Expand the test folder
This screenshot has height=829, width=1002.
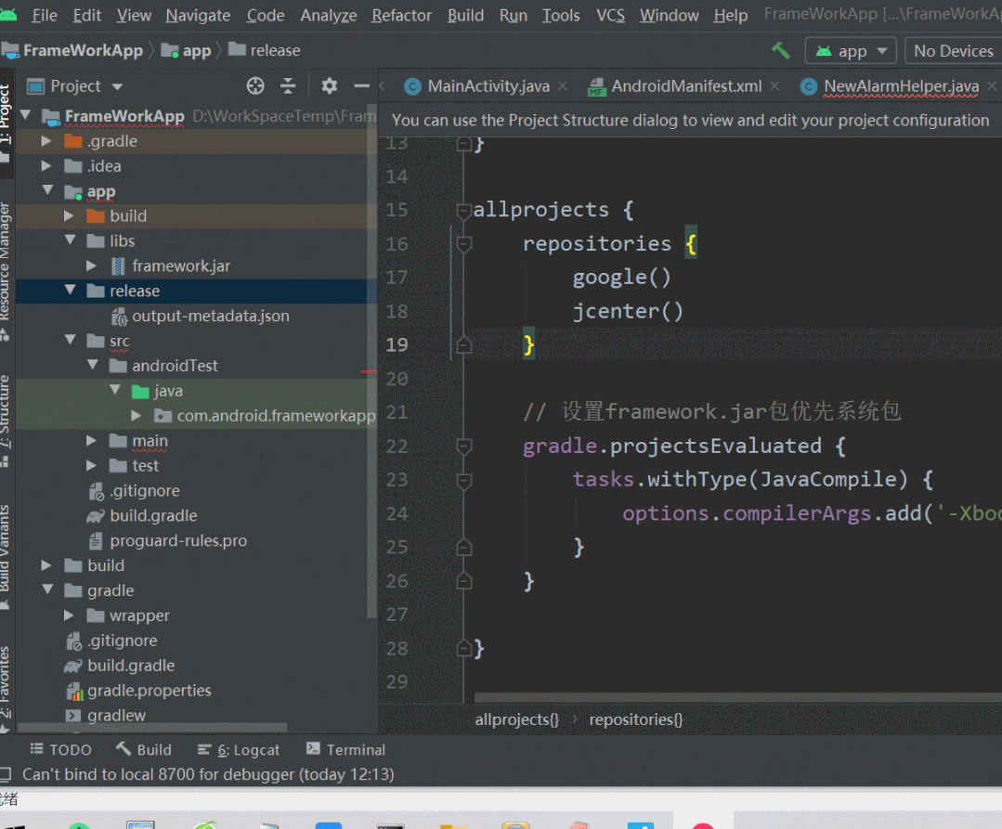tap(91, 466)
